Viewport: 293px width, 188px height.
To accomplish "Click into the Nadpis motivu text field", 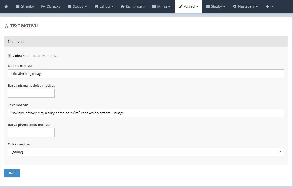I will tap(146, 74).
